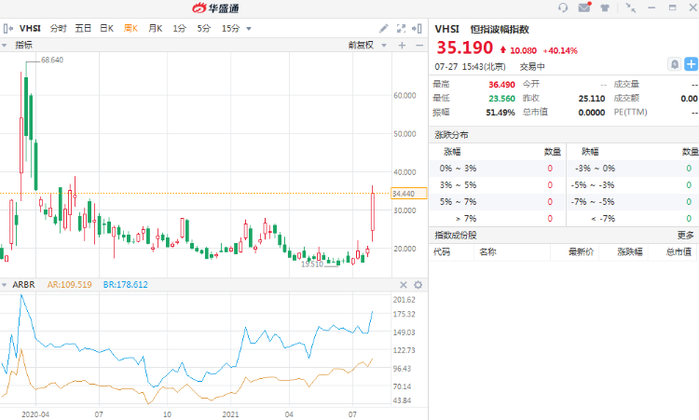Click the BR:178.612 indicator value
The image size is (699, 420).
125,285
